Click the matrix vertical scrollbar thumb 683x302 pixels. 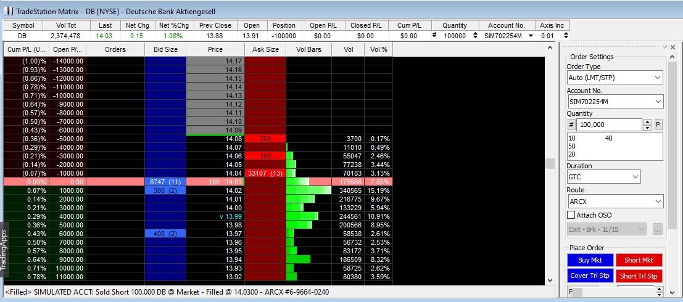click(x=550, y=163)
